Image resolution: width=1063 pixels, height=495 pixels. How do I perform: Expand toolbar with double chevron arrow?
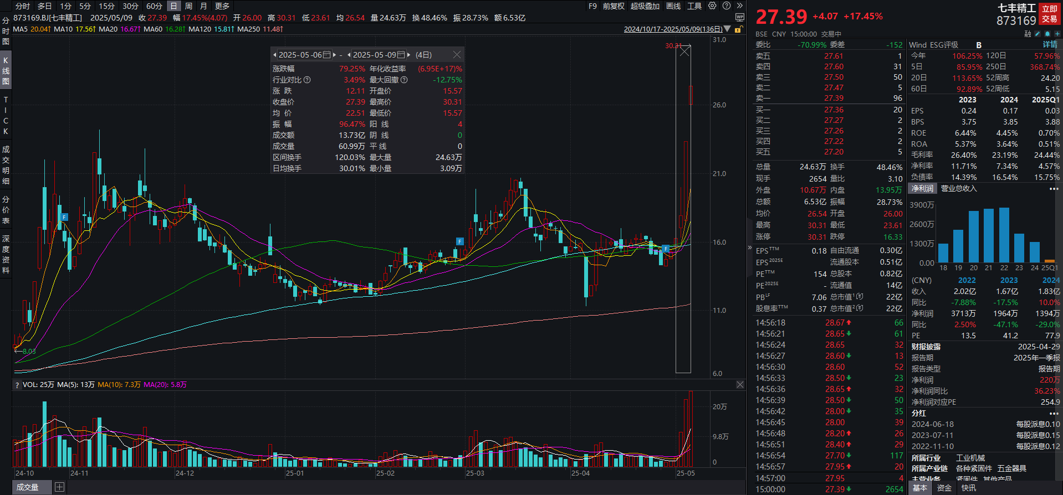click(739, 6)
